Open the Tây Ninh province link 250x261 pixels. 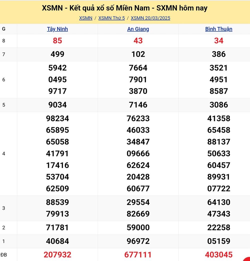click(x=57, y=29)
